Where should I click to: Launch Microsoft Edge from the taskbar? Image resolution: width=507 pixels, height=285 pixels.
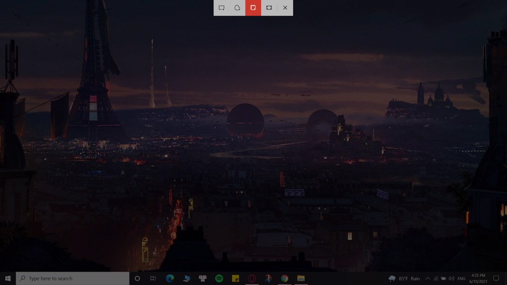[170, 278]
